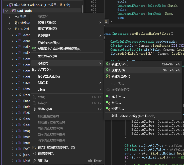Click the 新建解决方案资源管理器视图 icon

coord(34,49)
